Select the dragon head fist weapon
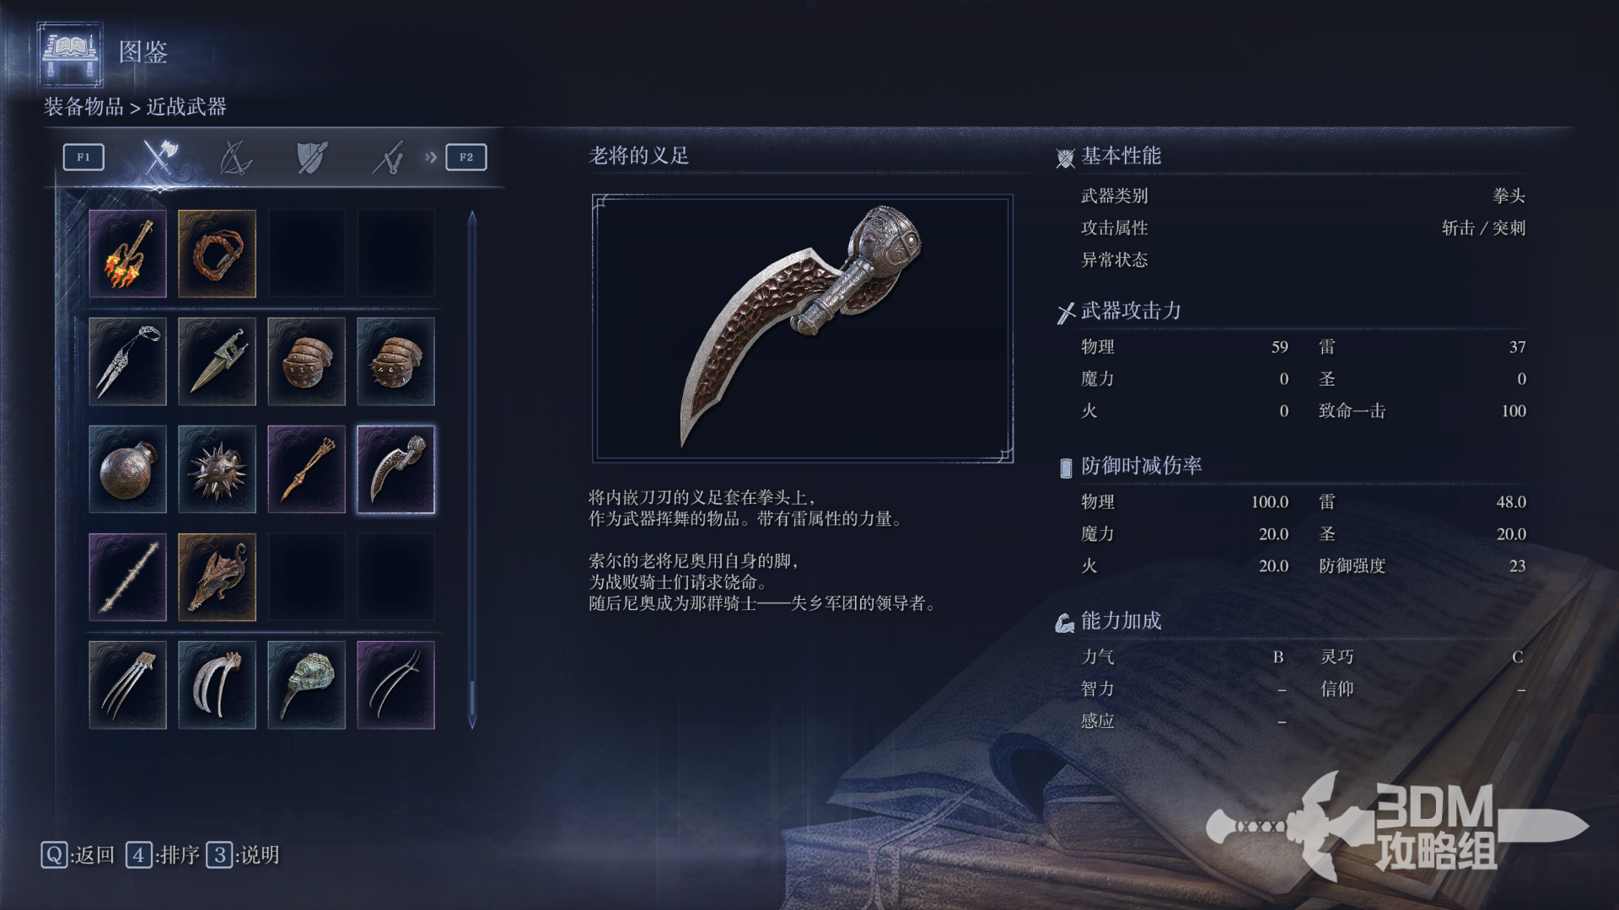 pyautogui.click(x=217, y=577)
